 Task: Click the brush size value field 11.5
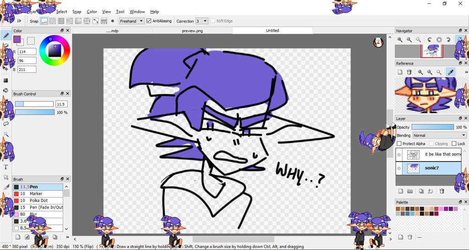pyautogui.click(x=61, y=104)
